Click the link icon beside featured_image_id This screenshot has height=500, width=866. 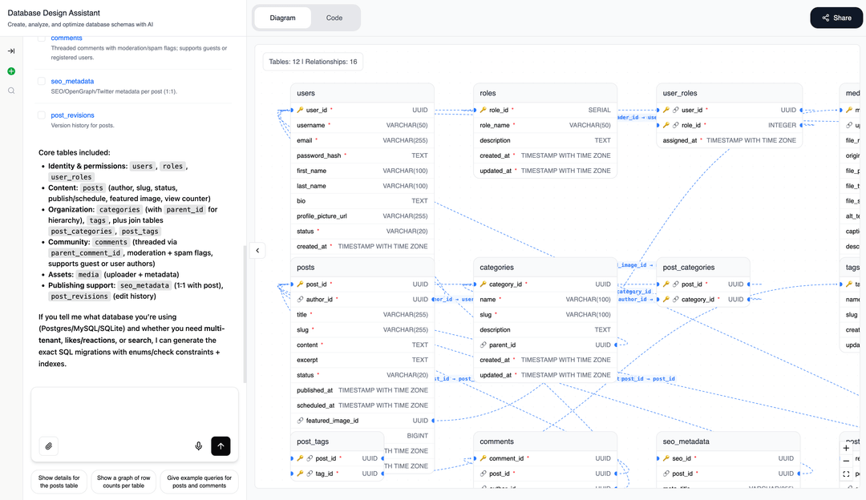(x=301, y=421)
